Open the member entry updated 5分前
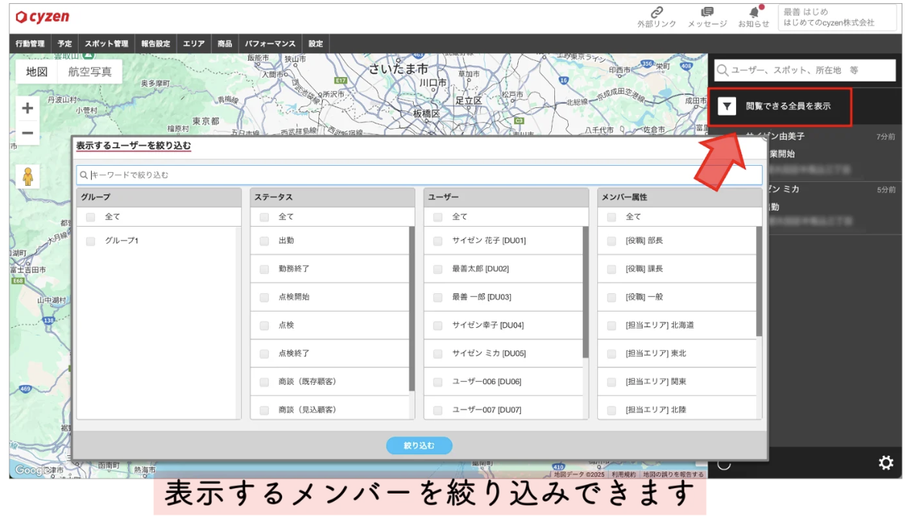 click(x=835, y=207)
